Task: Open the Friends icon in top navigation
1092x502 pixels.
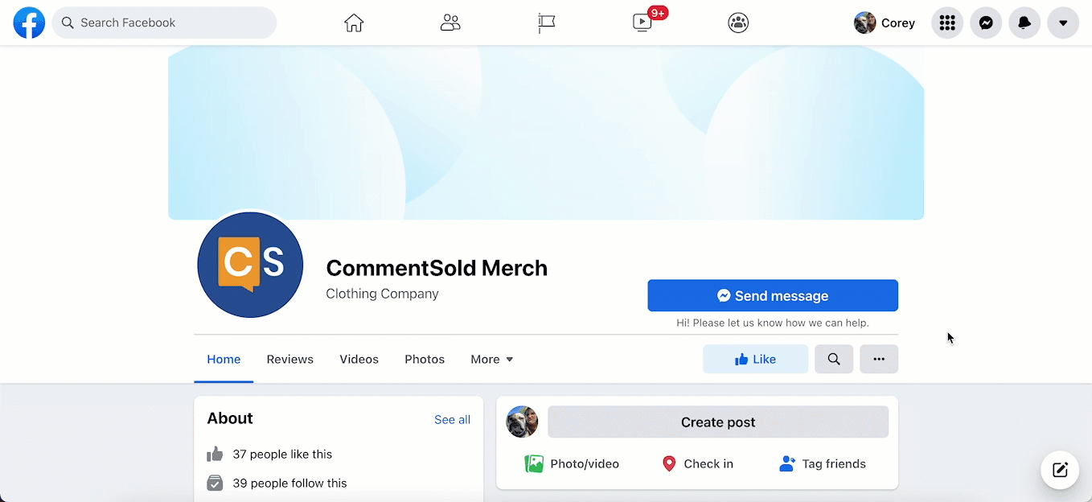Action: tap(450, 23)
